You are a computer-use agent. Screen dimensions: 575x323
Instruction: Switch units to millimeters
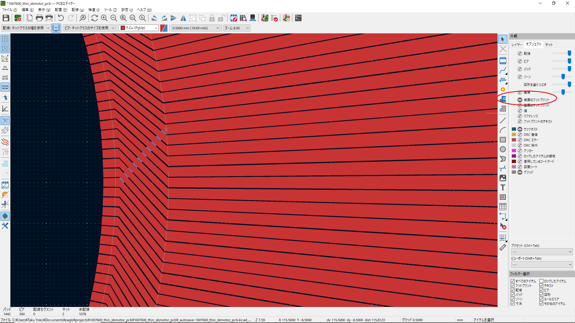coord(5,87)
